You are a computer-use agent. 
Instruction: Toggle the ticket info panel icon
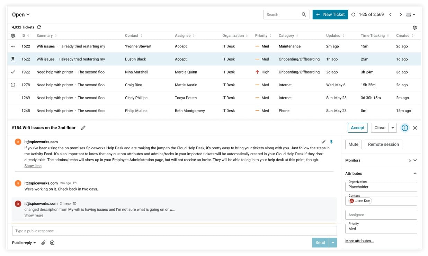(x=404, y=128)
